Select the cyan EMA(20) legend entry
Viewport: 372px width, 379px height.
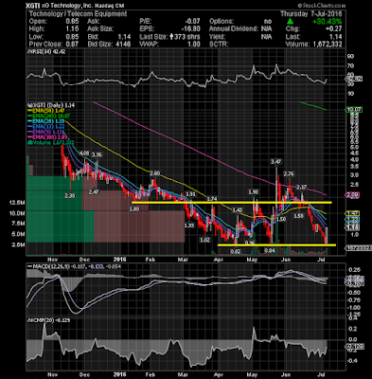[x=46, y=121]
